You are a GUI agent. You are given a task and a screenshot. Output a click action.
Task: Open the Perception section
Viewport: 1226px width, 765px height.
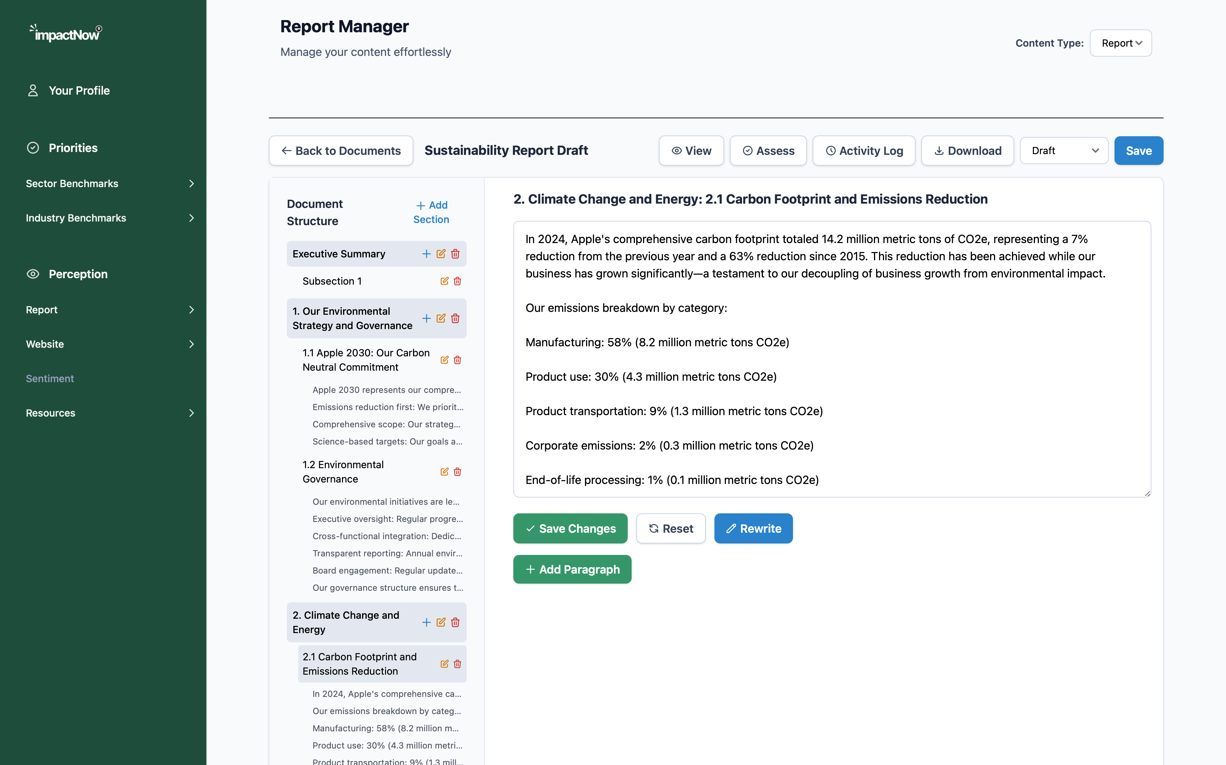tap(78, 274)
